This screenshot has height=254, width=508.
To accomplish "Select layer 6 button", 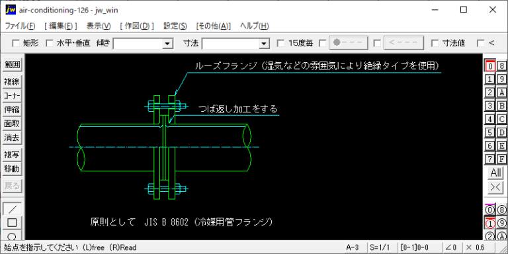I will [x=490, y=146].
